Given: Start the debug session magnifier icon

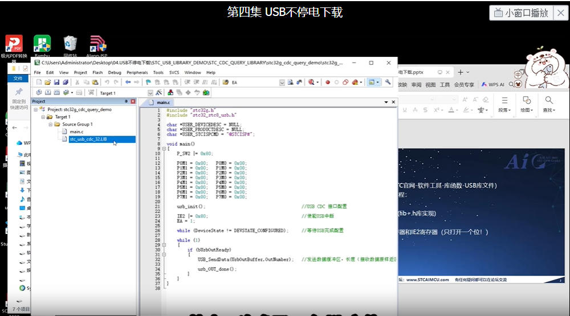Looking at the screenshot, I should (x=311, y=83).
